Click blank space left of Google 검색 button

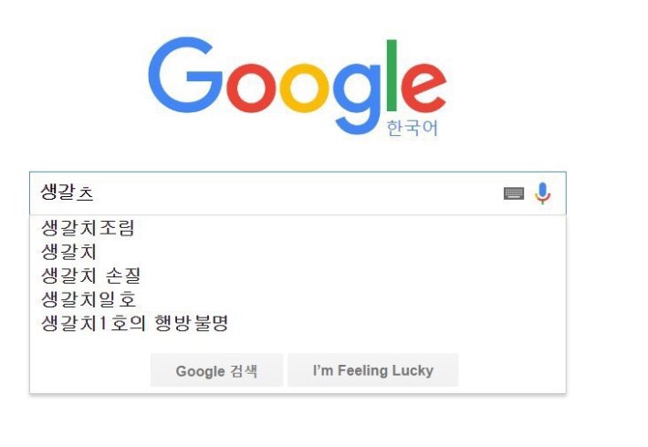tap(89, 370)
